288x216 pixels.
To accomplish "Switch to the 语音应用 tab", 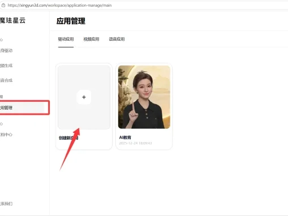I will click(117, 39).
